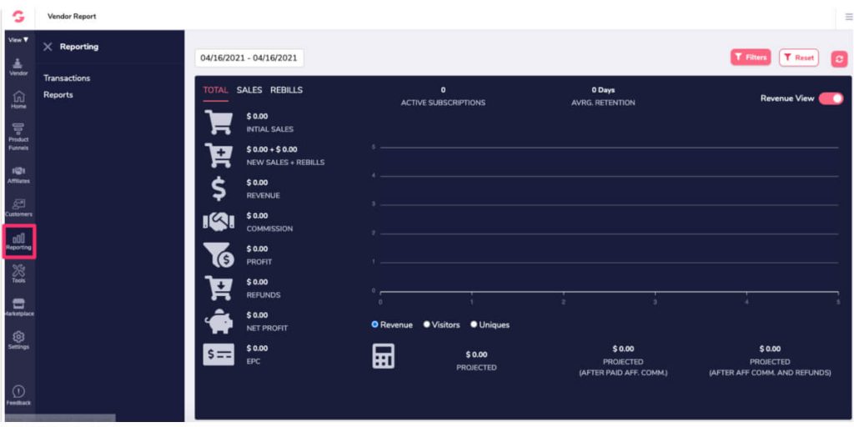Open Affiliates section in sidebar

click(x=18, y=174)
